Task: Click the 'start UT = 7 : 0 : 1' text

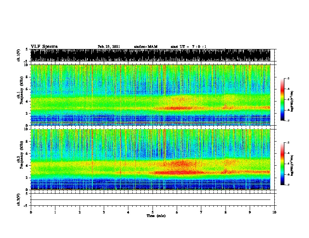Action: 188,47
